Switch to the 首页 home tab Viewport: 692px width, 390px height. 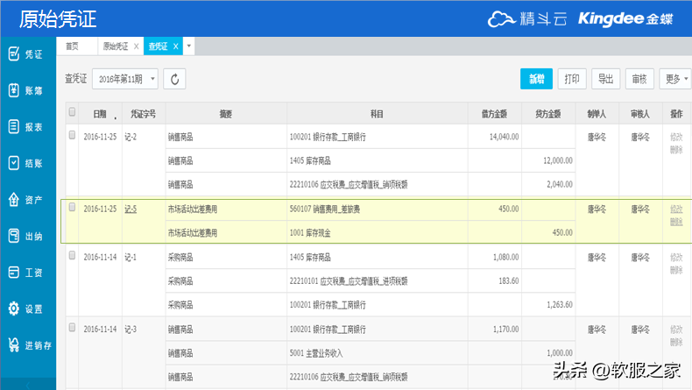pyautogui.click(x=73, y=46)
